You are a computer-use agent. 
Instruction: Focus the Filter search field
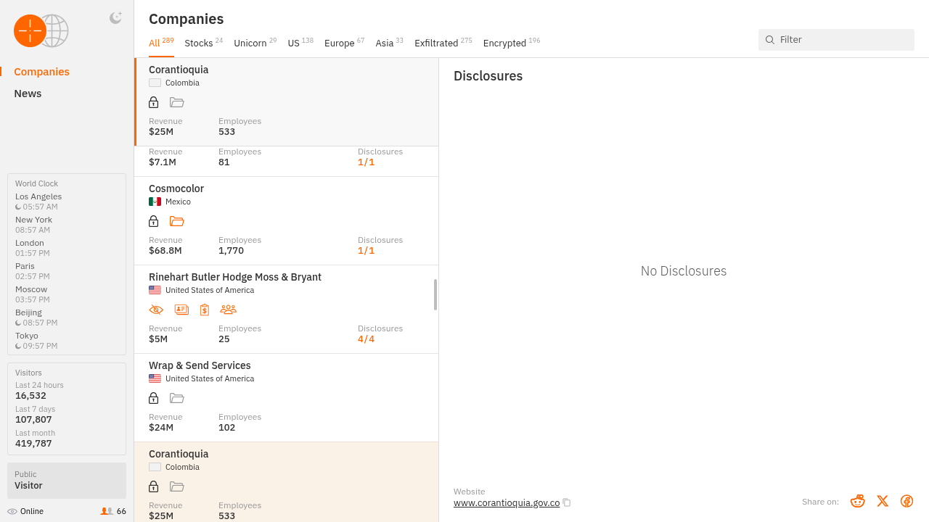836,40
